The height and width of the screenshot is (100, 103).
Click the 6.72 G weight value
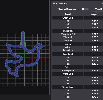95,97
